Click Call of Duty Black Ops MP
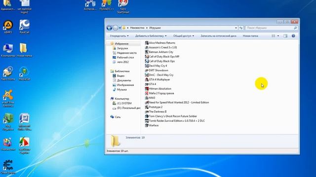 click(162, 57)
